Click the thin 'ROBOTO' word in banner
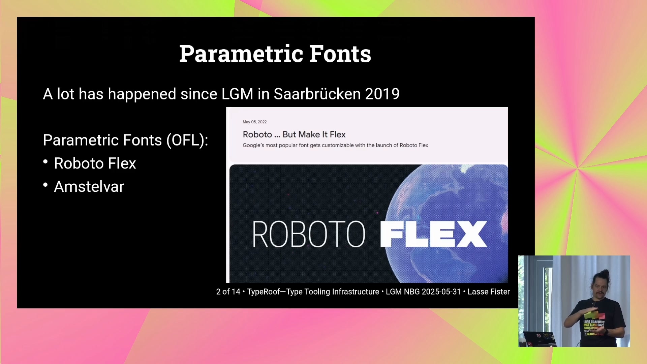647x364 pixels. pos(309,234)
